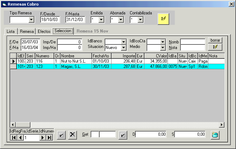The height and width of the screenshot is (149, 236).
Task: Switch to the Lista tab
Action: click(10, 31)
